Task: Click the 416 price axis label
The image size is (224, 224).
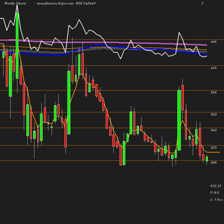Action: 213,68
